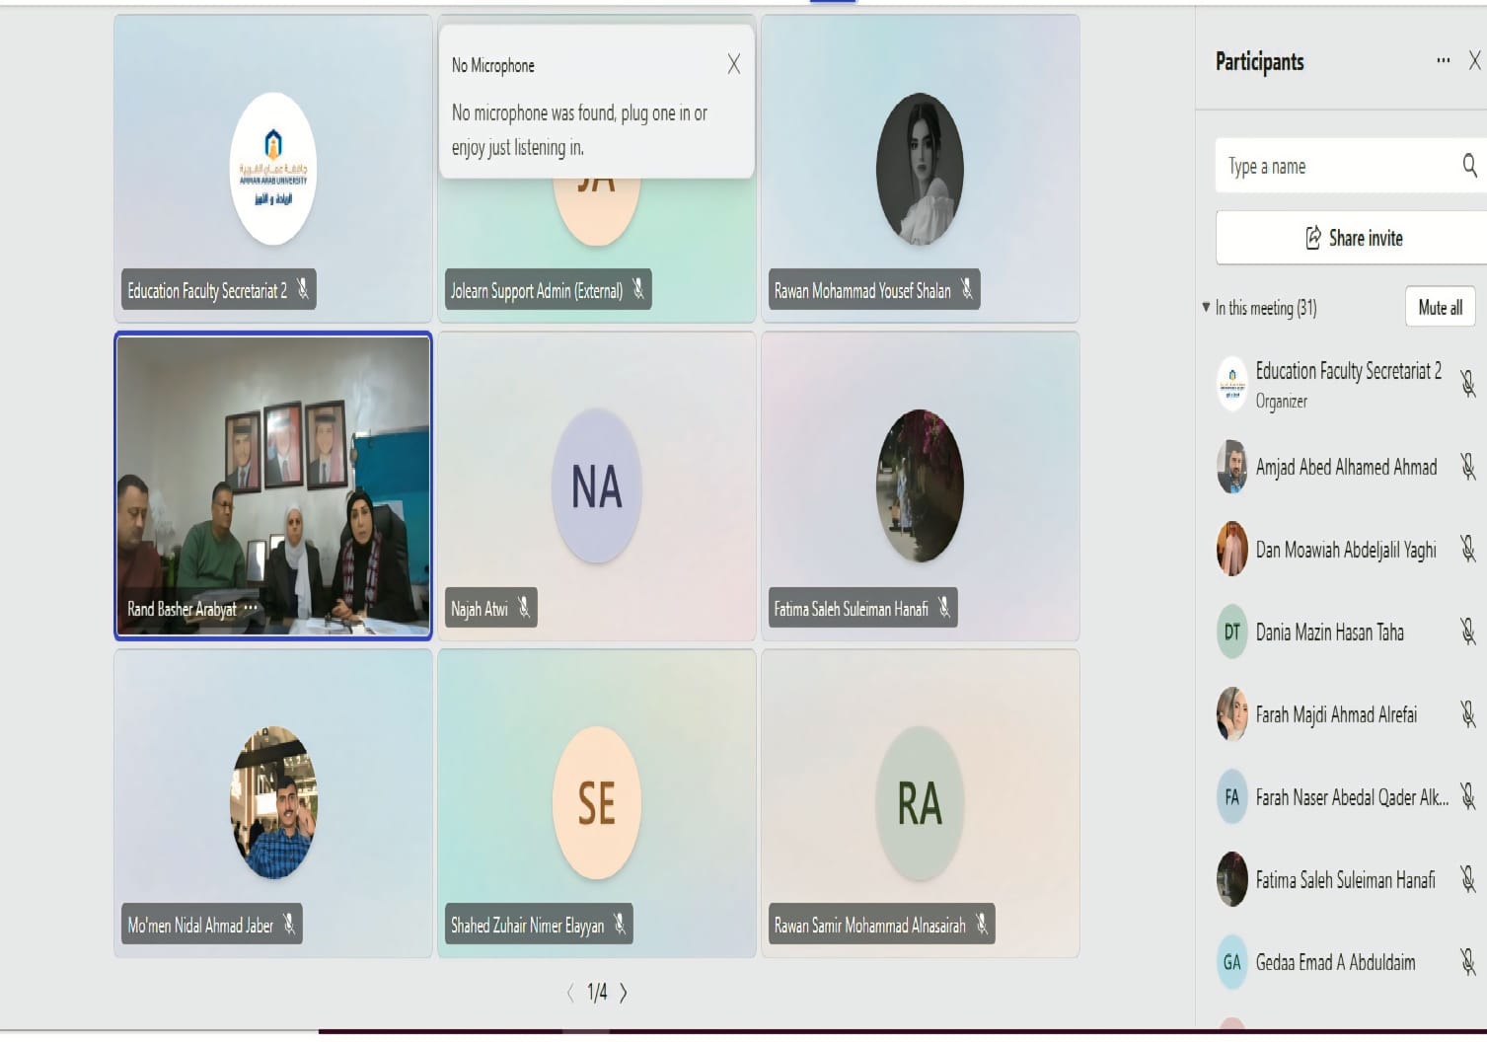Go to next page of video grid
Screen dimensions: 1487x1042
tap(623, 993)
